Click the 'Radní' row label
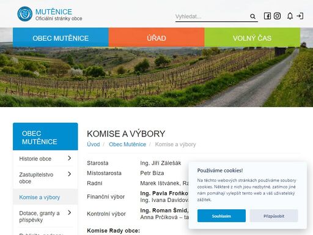313x235 pixels. (x=95, y=183)
